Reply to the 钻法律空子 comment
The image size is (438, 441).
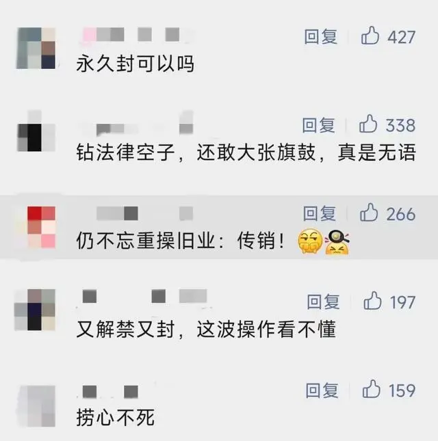pyautogui.click(x=319, y=125)
